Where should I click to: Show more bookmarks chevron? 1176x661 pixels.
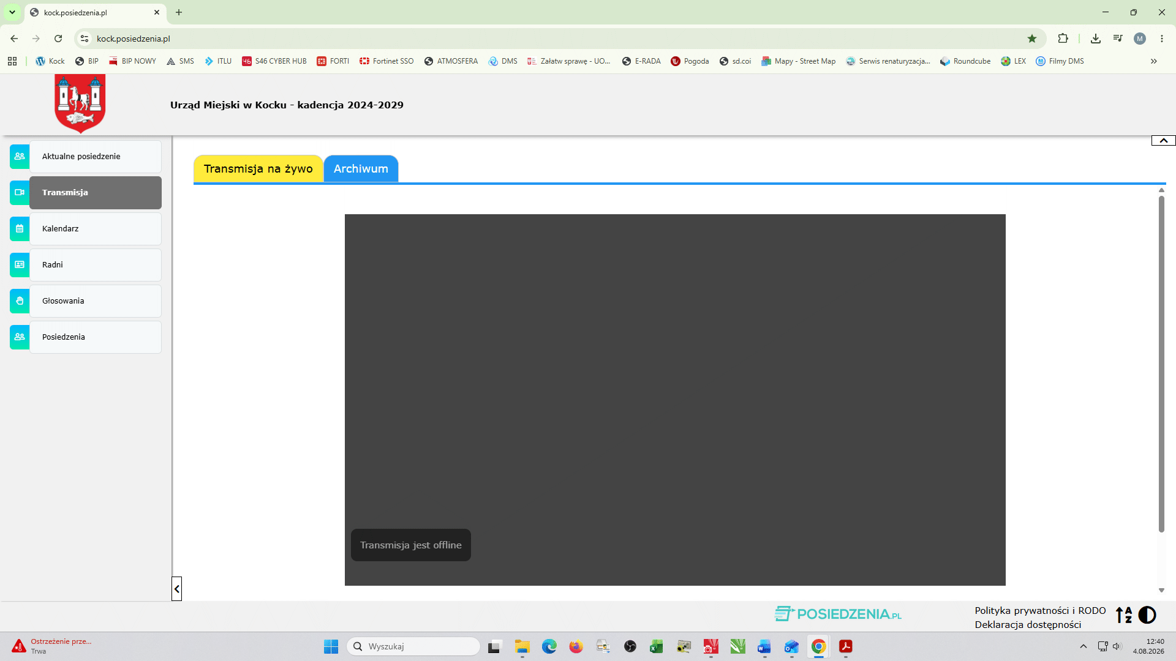[x=1154, y=61]
